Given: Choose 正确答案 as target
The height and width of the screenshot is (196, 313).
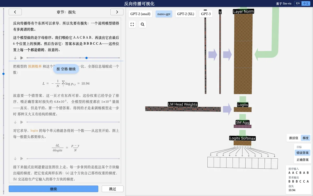Looking at the screenshot, I should click(x=303, y=160).
